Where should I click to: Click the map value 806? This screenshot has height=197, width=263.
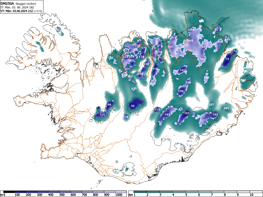click(x=246, y=68)
